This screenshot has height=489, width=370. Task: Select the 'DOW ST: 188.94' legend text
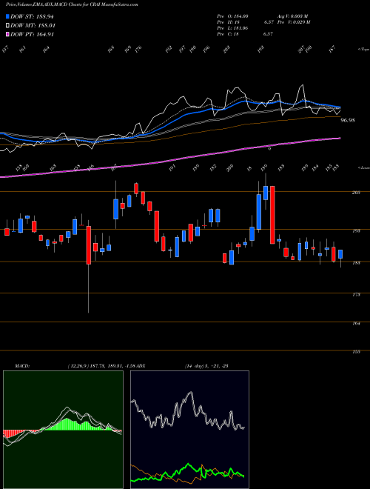pyautogui.click(x=32, y=17)
